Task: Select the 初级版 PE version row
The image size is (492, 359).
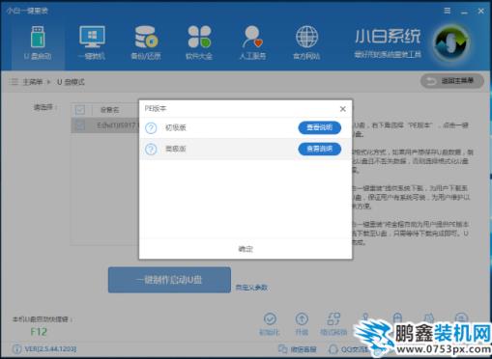Action: click(x=246, y=128)
